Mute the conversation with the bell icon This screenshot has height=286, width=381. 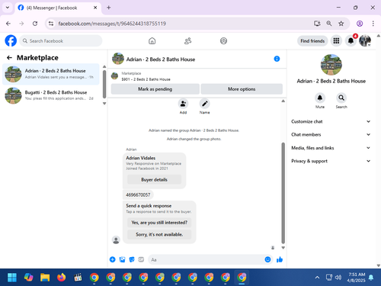[x=320, y=98]
